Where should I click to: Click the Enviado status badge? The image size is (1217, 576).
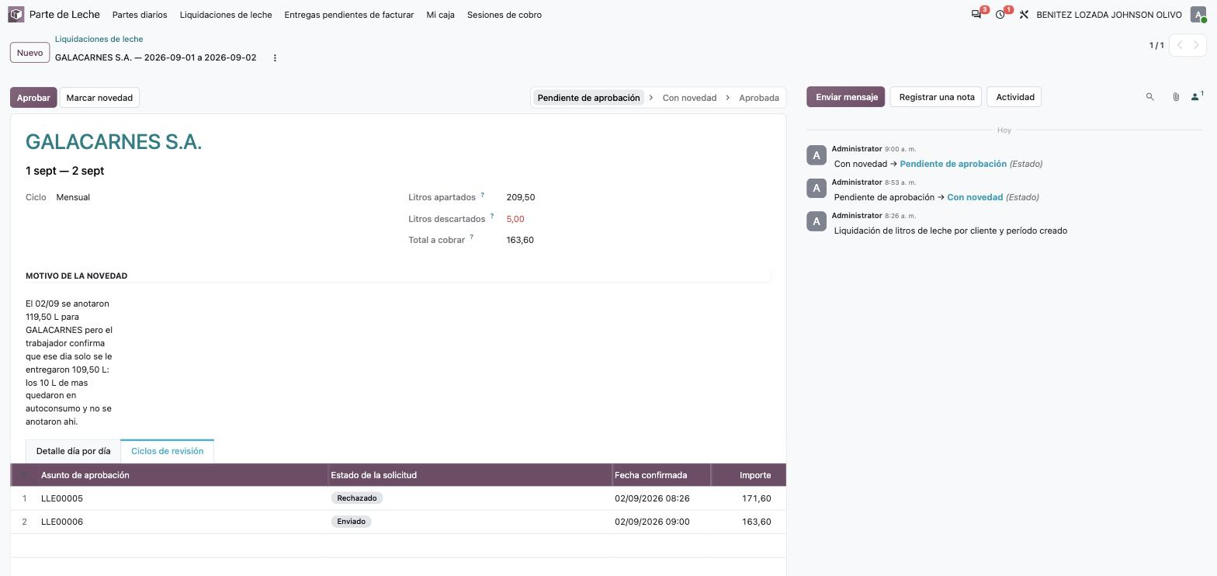click(352, 522)
